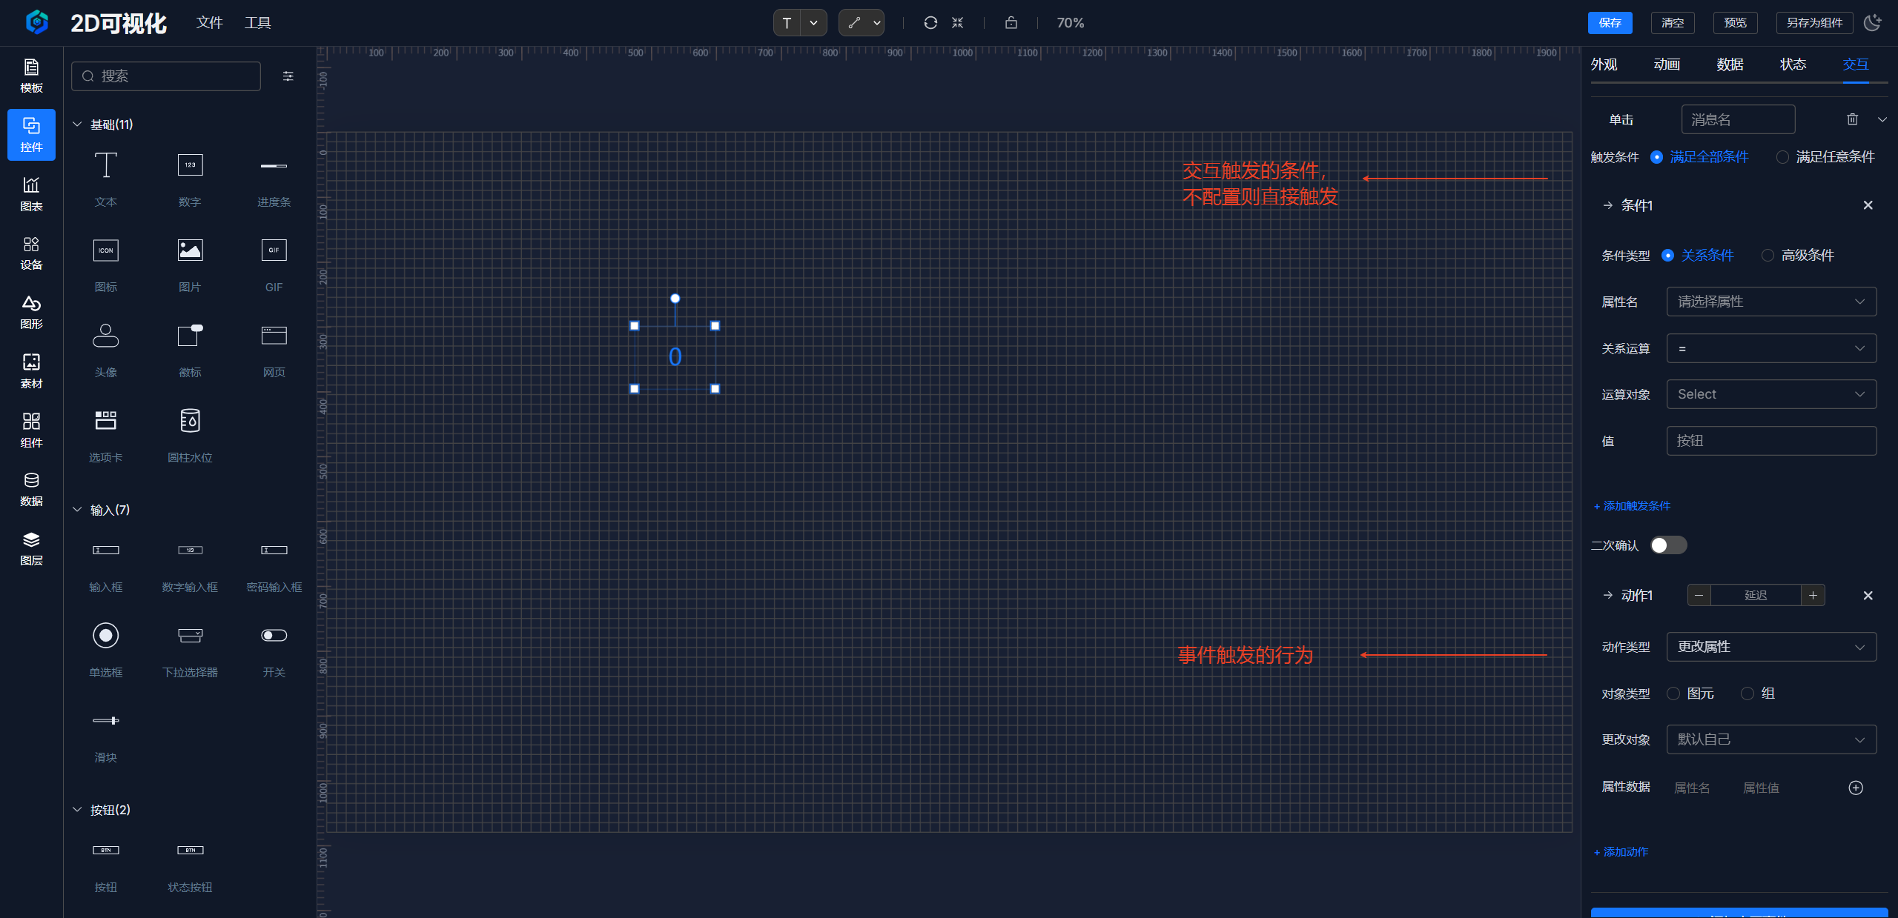Open the 图层 layers sidebar panel
Image resolution: width=1898 pixels, height=918 pixels.
[31, 548]
